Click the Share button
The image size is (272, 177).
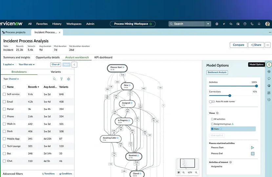click(x=256, y=45)
